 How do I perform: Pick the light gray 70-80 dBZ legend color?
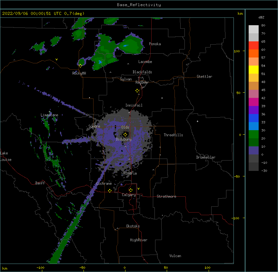[x=253, y=29]
